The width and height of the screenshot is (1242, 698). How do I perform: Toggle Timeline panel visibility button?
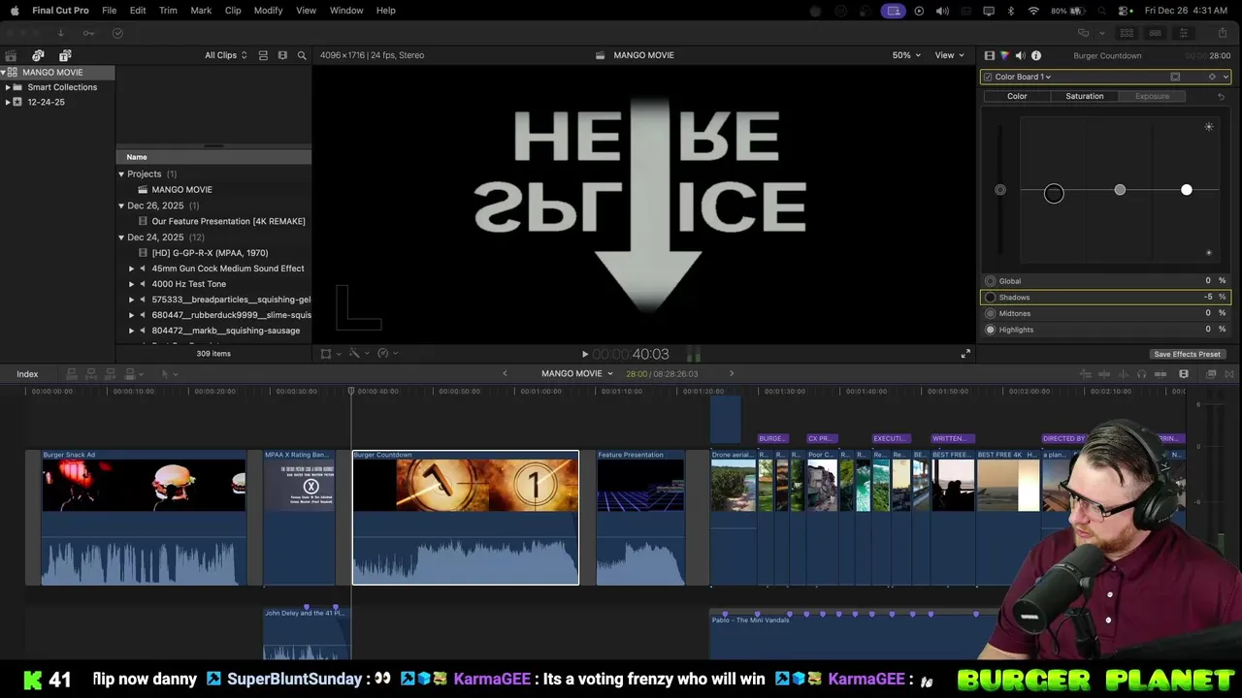click(x=1155, y=33)
